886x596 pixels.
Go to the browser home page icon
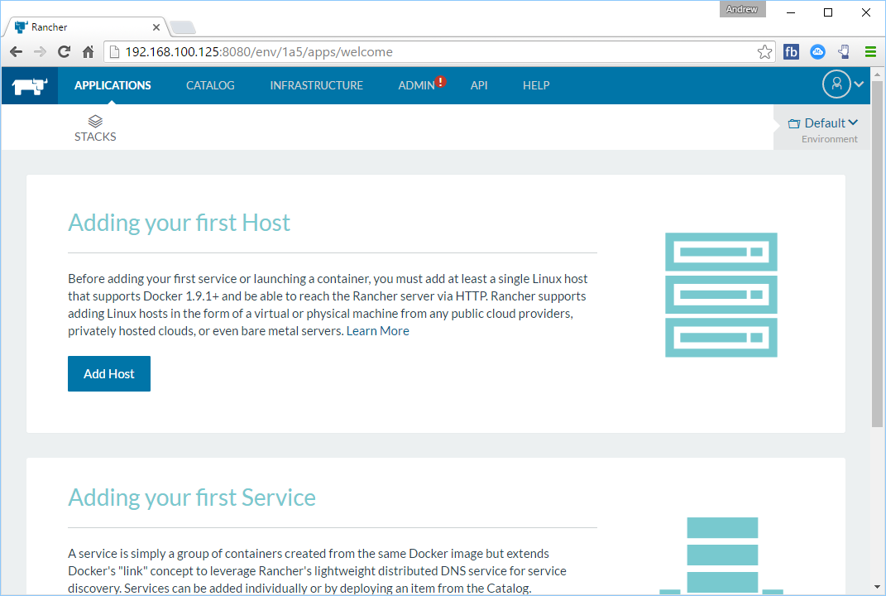pos(88,52)
